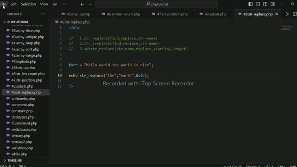Image resolution: width=297 pixels, height=167 pixels.
Task: Open Explorer more actions ellipsis
Action: click(43, 14)
